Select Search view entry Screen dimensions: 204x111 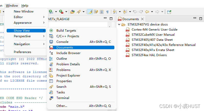pos(82,87)
